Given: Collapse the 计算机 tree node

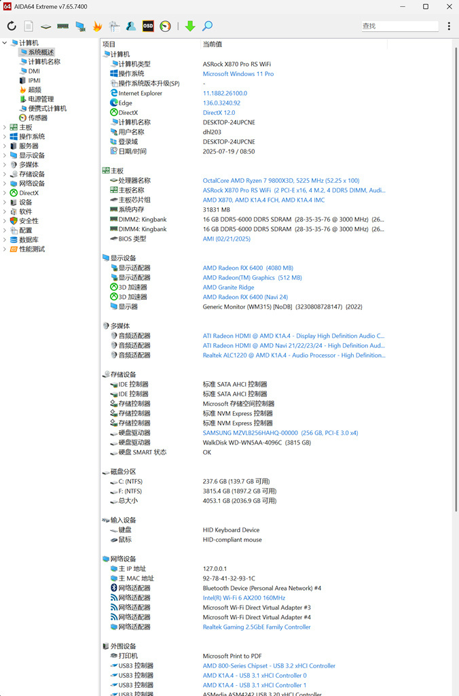Looking at the screenshot, I should [5, 43].
